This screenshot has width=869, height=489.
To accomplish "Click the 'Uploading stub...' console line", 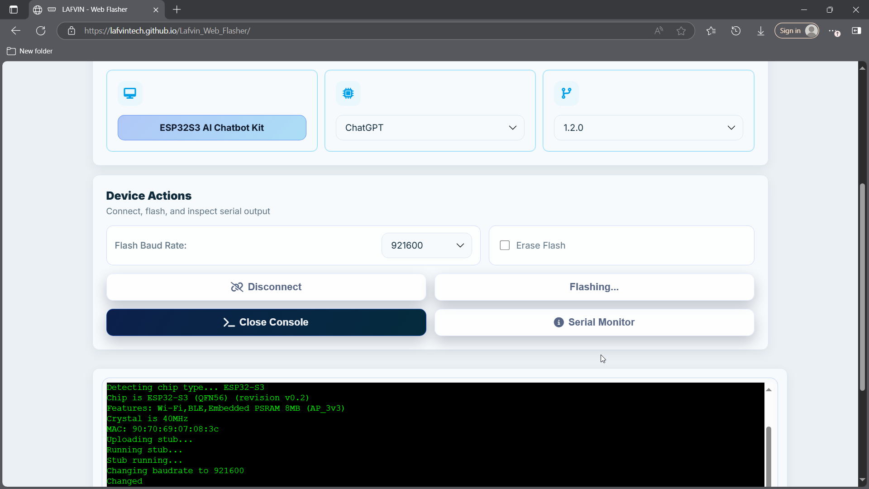I will [150, 440].
